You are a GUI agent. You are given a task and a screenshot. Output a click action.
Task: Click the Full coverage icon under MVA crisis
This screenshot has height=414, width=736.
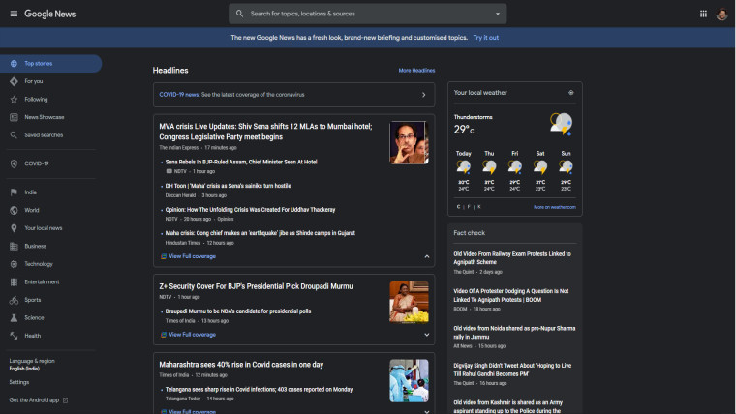coord(164,256)
